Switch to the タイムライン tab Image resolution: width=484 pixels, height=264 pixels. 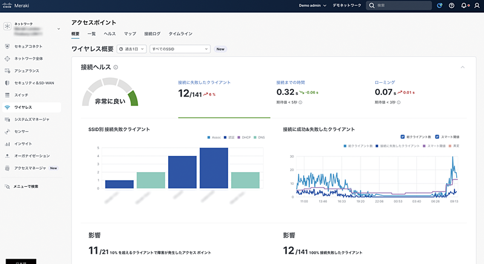pos(180,34)
